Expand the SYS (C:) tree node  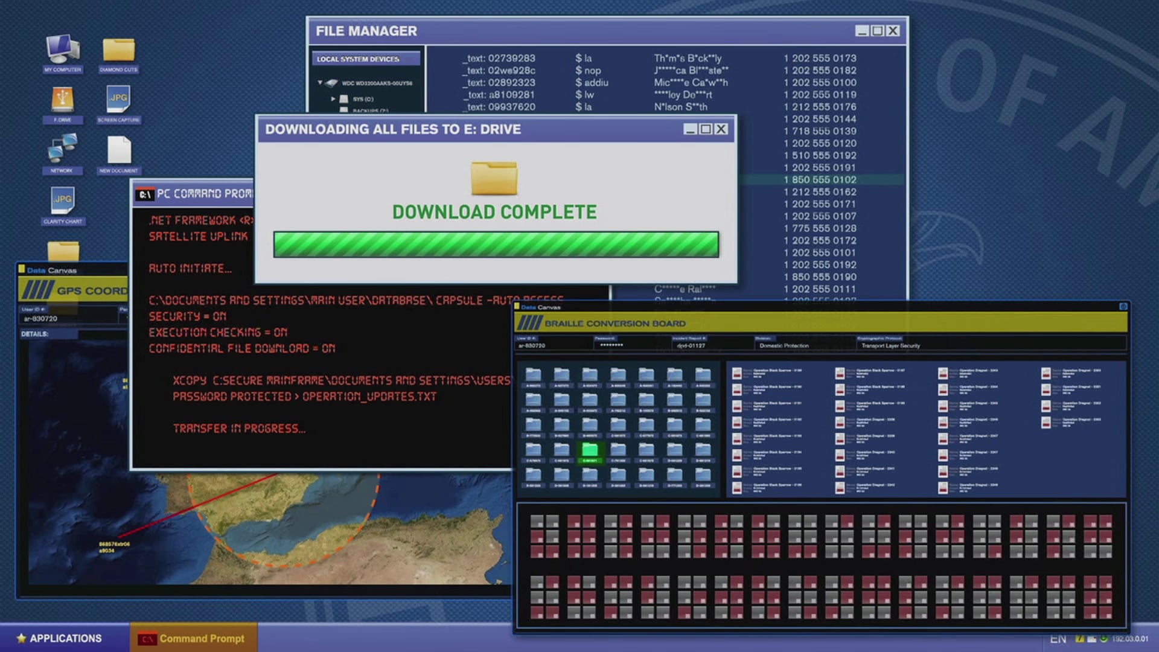point(333,98)
